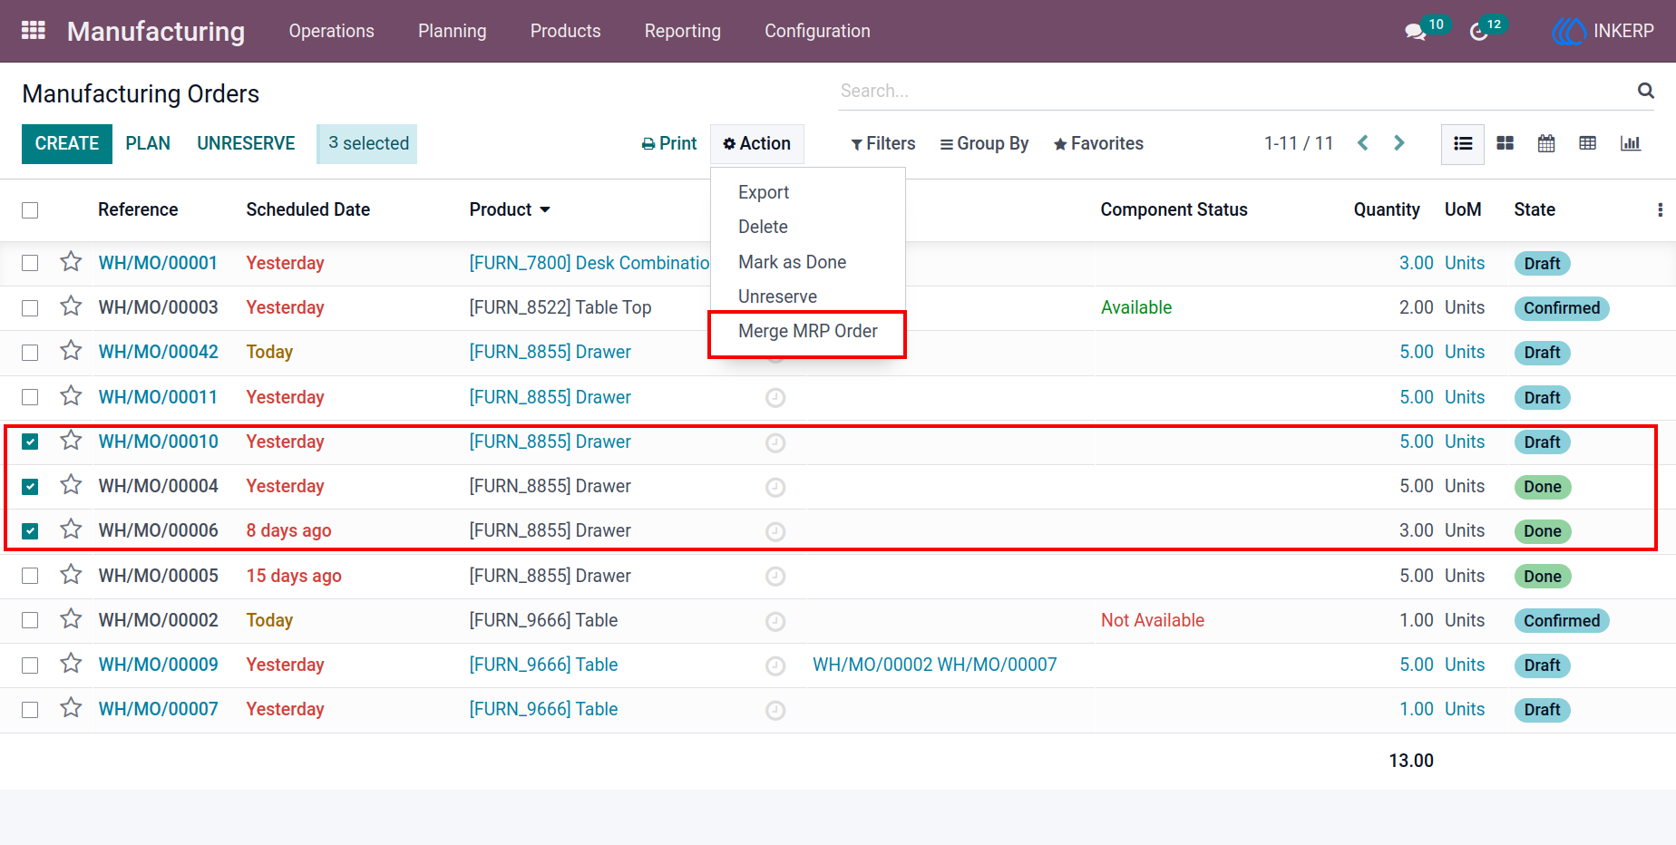Toggle the select-all header checkbox
This screenshot has height=845, width=1676.
[x=30, y=210]
